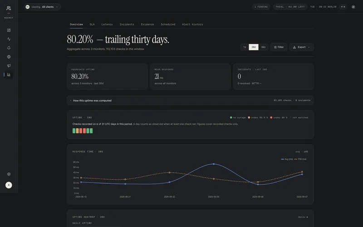Click the 2026-08-10 axis date label
363x227 pixels.
tap(81, 197)
